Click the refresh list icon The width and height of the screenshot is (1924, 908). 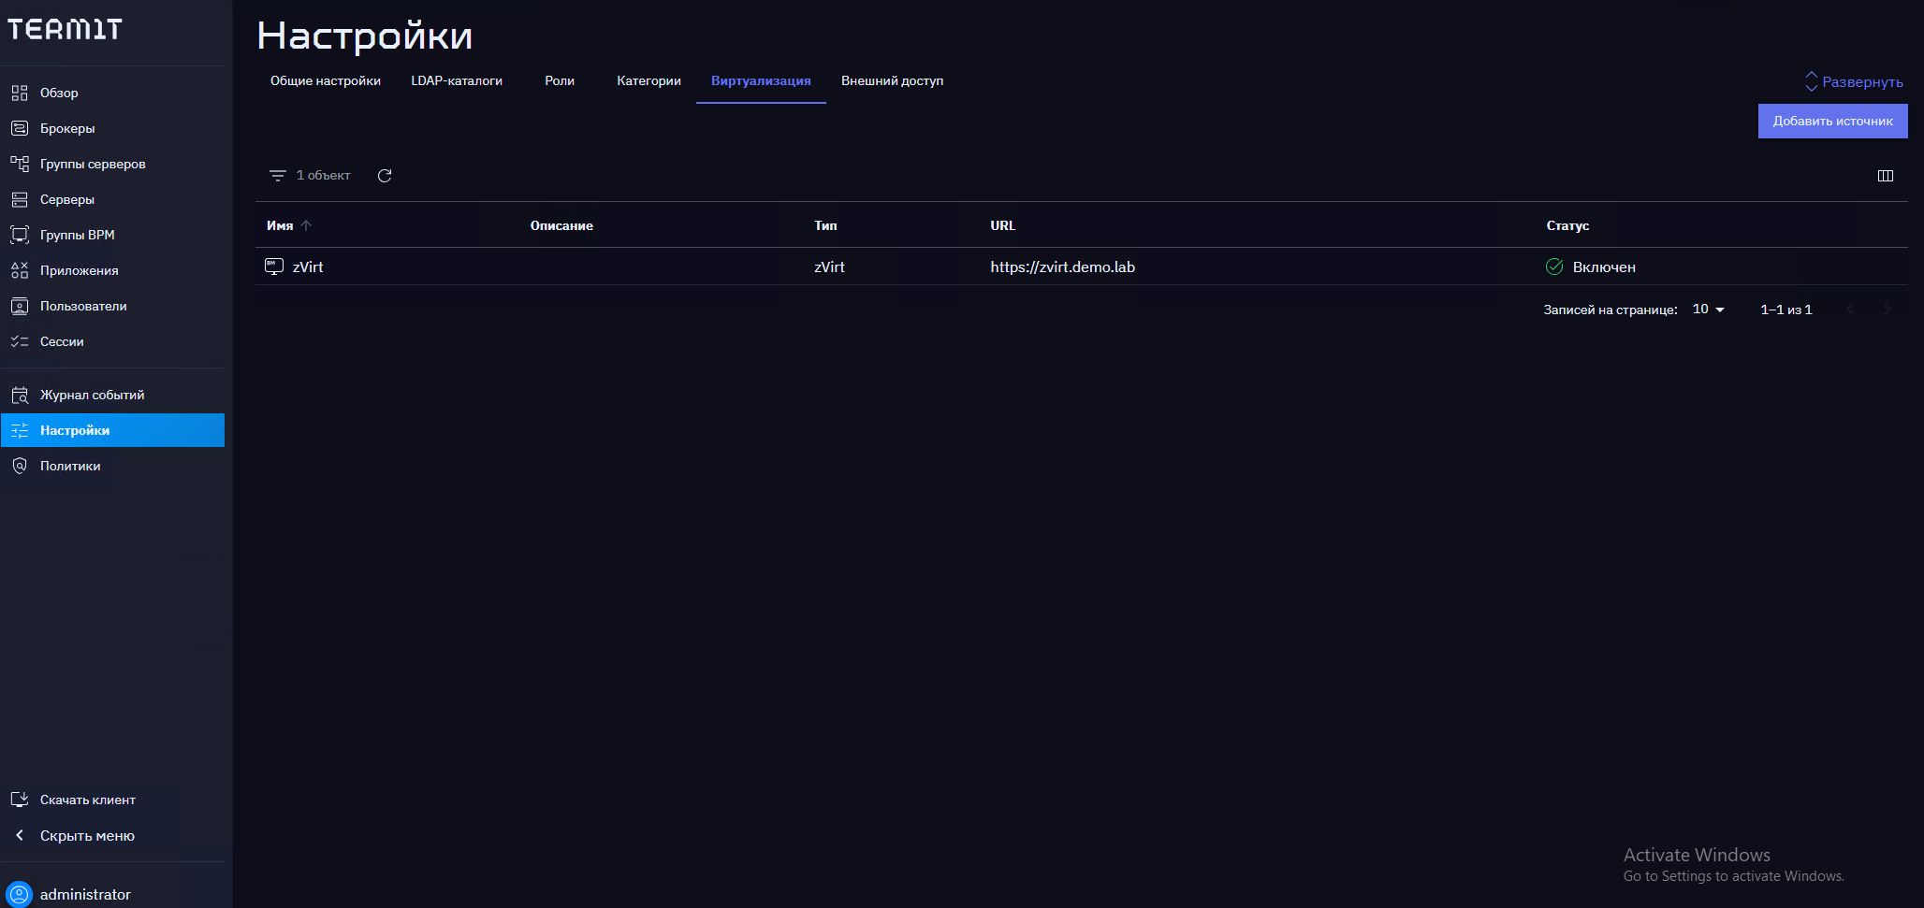[x=384, y=176]
